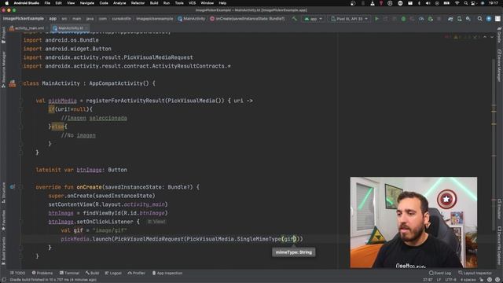
Task: Open the Device File Explorer side panel
Action: click(499, 245)
